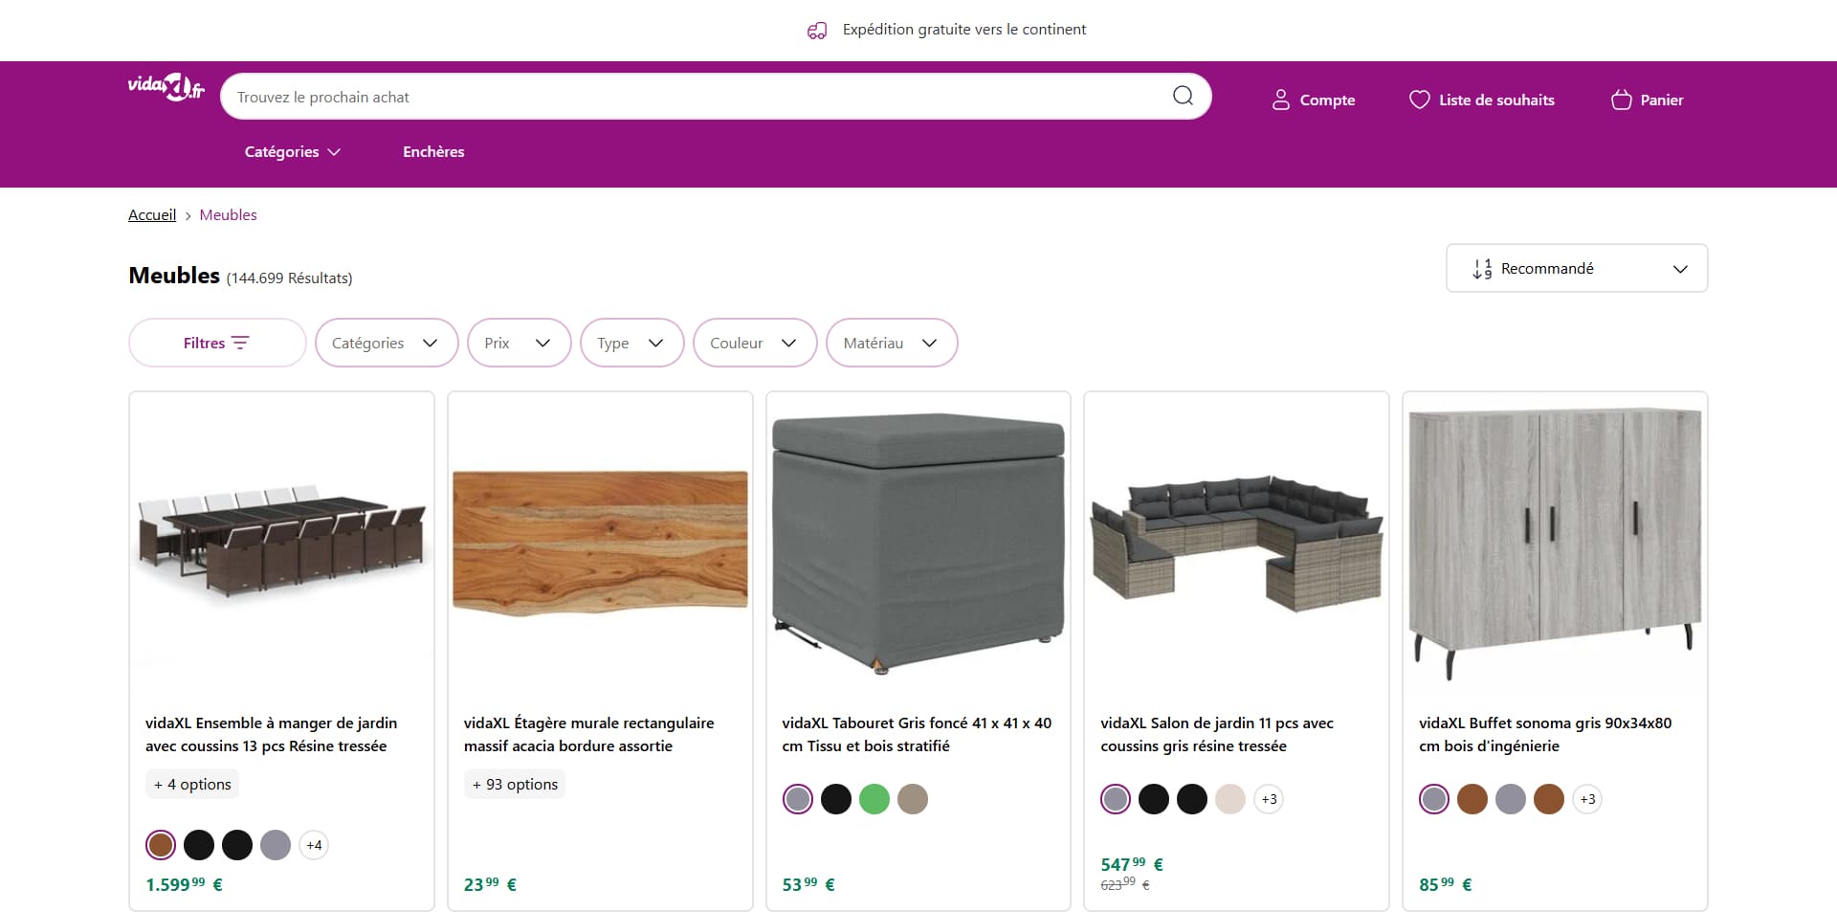This screenshot has height=912, width=1837.
Task: Expand the Catégories filter dropdown
Action: (x=387, y=343)
